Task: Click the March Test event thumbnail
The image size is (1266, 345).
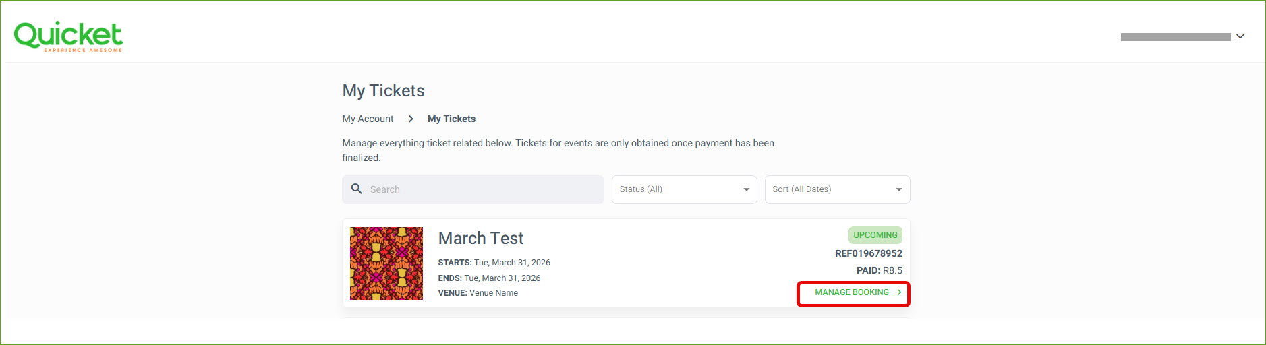Action: (386, 263)
